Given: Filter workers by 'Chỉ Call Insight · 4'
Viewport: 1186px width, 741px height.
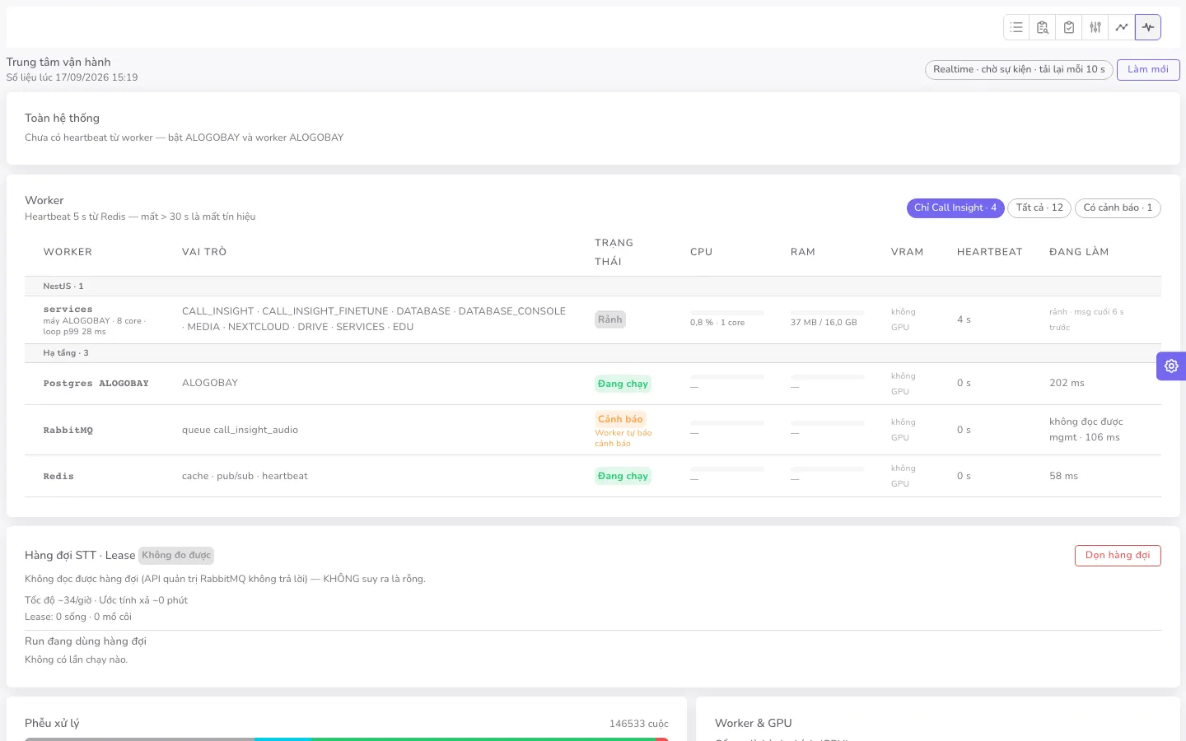Looking at the screenshot, I should [x=955, y=207].
